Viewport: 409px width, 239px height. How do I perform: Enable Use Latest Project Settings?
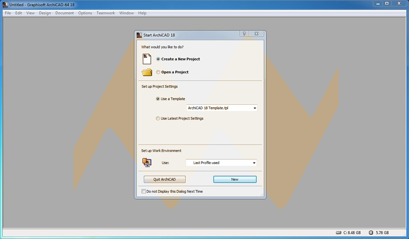(158, 118)
